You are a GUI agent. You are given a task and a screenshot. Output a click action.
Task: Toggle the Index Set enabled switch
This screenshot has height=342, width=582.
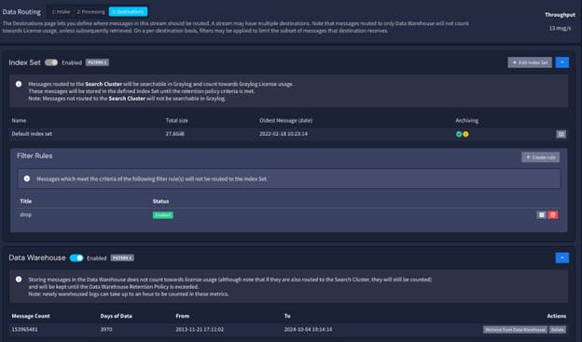(x=51, y=62)
